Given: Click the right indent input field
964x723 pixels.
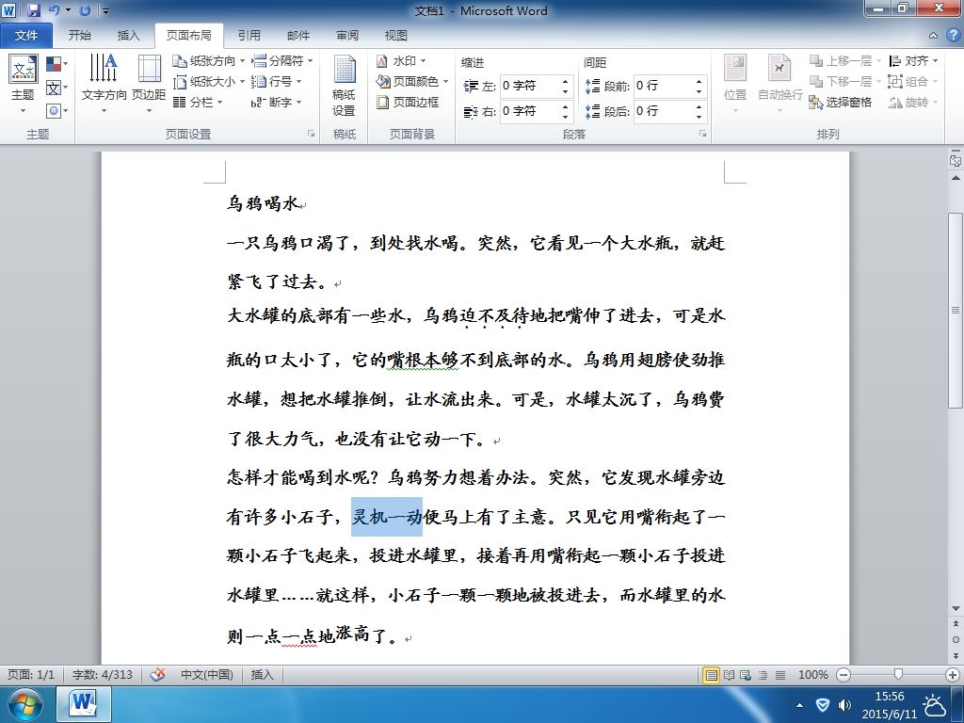Looking at the screenshot, I should [529, 111].
